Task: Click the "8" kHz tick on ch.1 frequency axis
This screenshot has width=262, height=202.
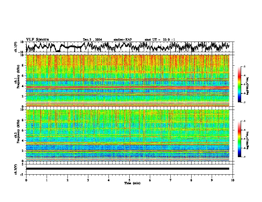Action: click(23, 65)
